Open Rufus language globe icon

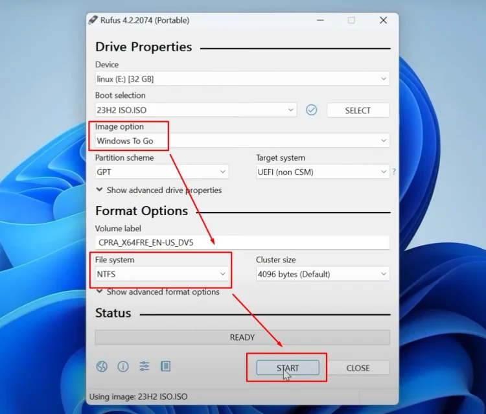pos(102,367)
